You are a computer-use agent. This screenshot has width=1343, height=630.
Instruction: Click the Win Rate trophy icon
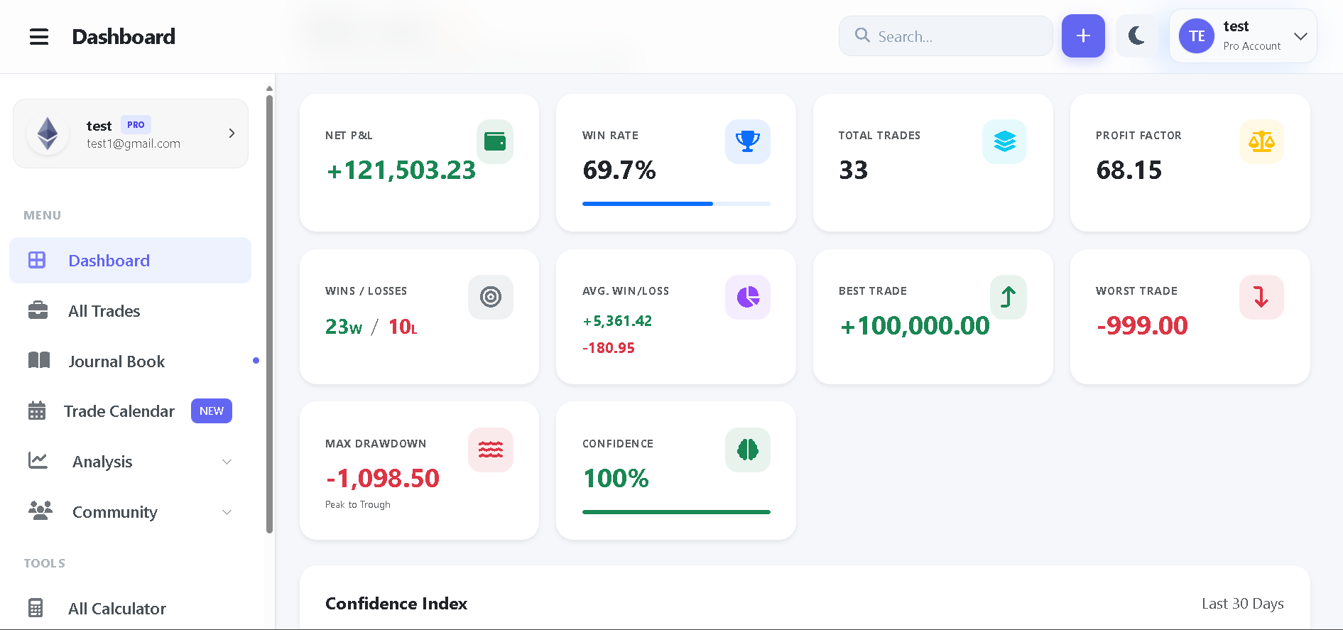pyautogui.click(x=748, y=141)
